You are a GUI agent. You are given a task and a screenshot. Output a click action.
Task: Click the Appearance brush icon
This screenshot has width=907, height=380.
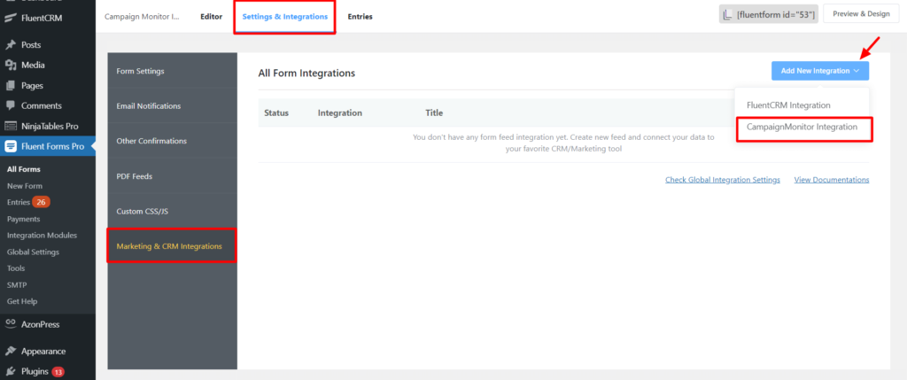click(x=10, y=351)
